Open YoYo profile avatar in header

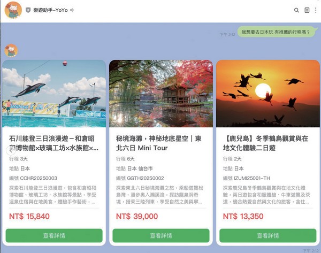click(13, 10)
